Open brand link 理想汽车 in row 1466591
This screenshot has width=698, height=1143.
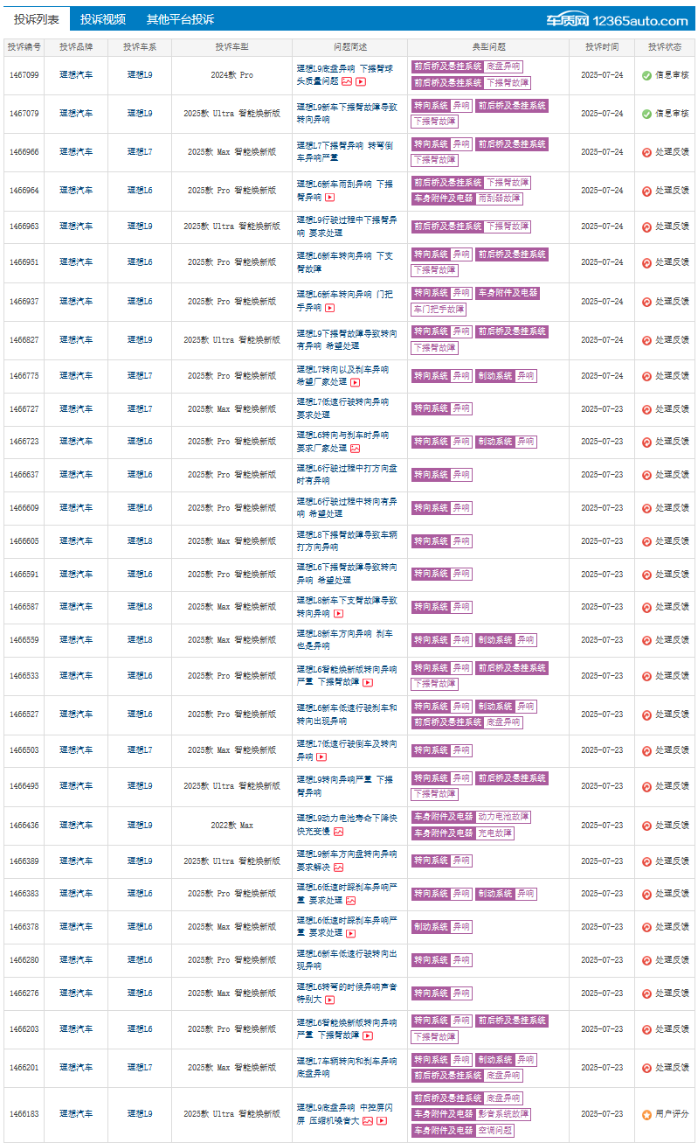[76, 575]
